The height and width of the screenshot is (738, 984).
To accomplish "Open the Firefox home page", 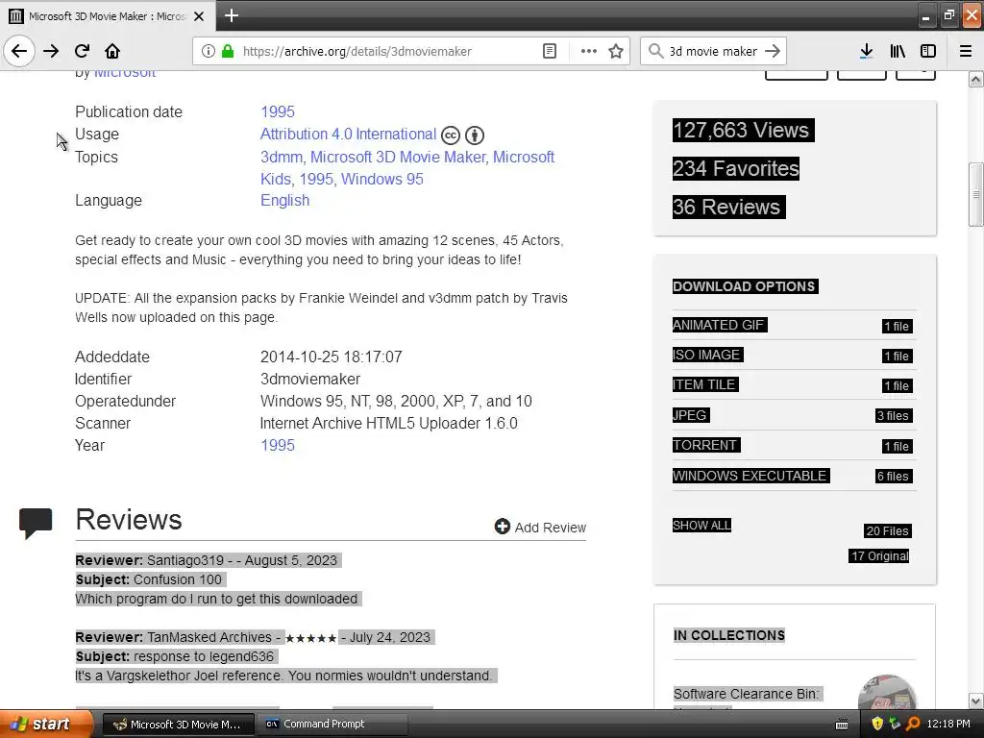I will (112, 51).
